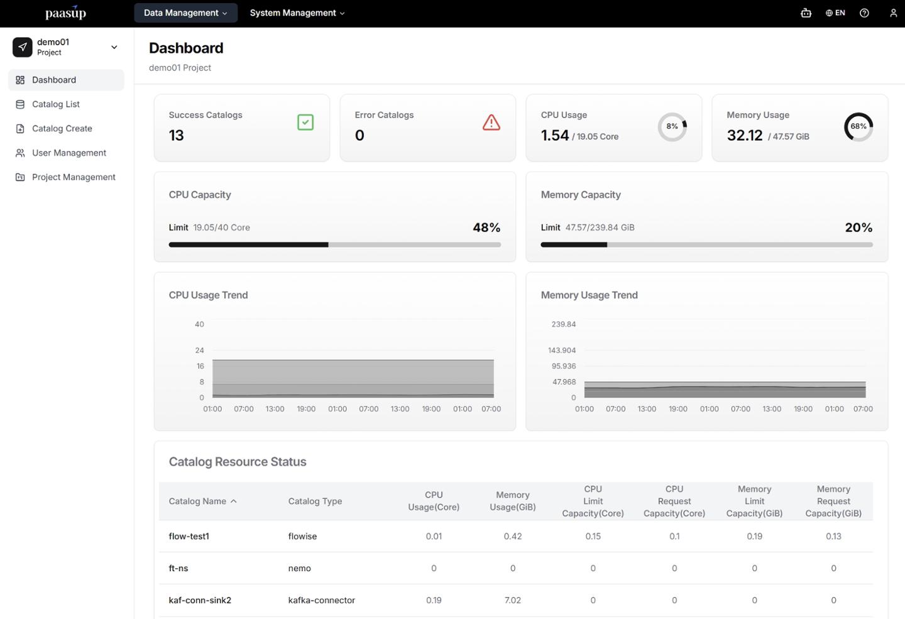The width and height of the screenshot is (905, 619).
Task: Click the globe language icon
Action: click(x=829, y=13)
